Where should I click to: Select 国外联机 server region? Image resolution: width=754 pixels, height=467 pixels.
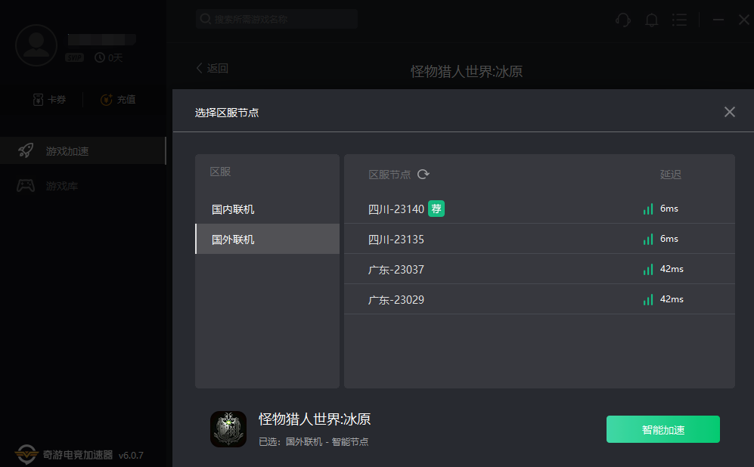(x=268, y=239)
